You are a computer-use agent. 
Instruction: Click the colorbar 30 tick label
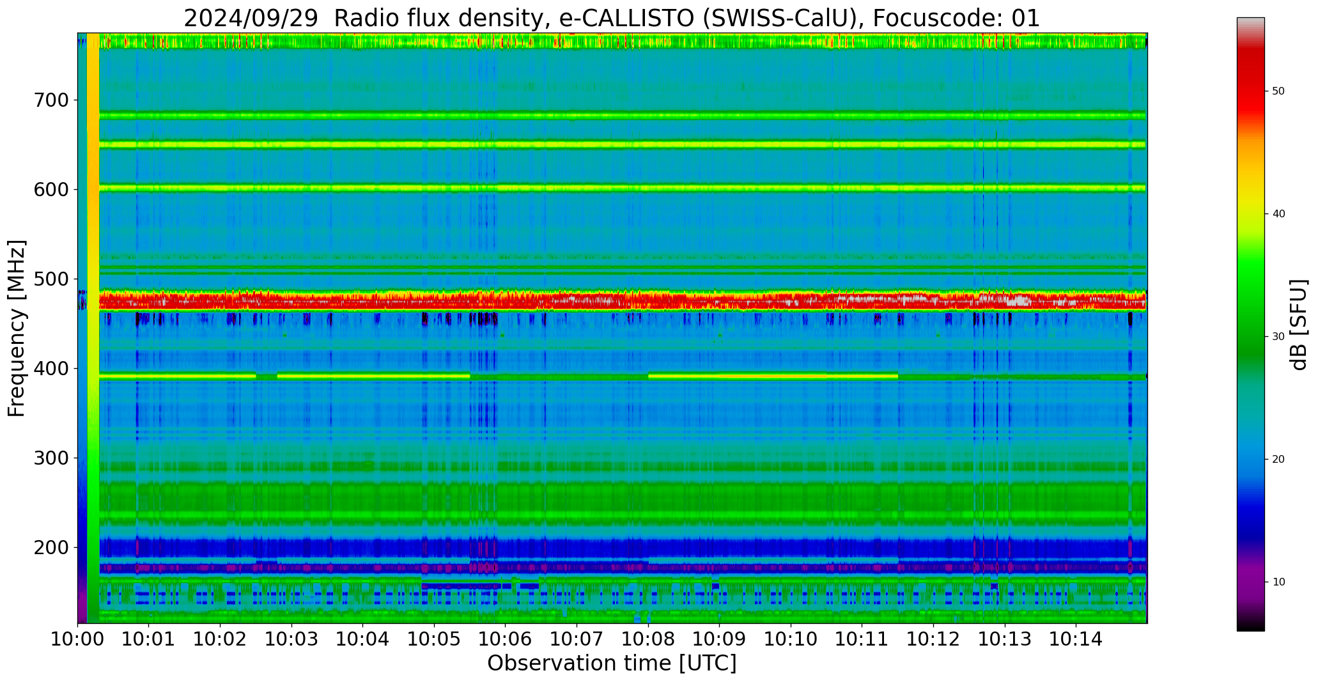tap(1278, 337)
